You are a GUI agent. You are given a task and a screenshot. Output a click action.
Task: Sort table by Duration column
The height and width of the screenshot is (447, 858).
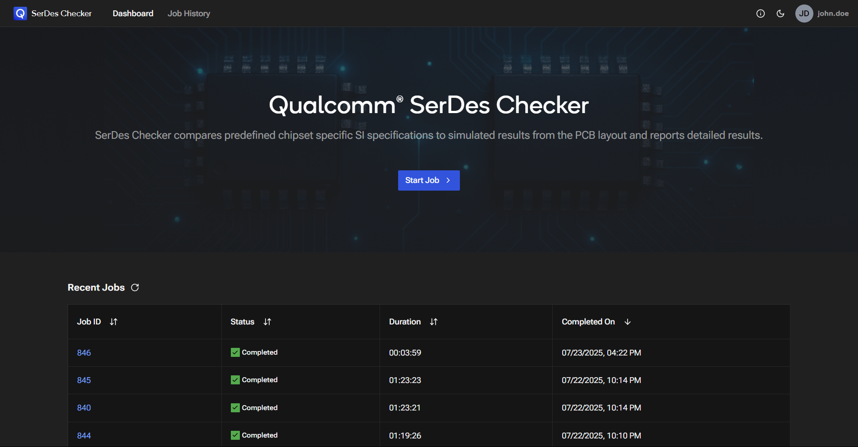pos(434,322)
